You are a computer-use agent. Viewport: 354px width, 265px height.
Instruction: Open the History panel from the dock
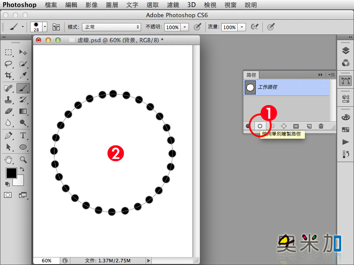(346, 154)
